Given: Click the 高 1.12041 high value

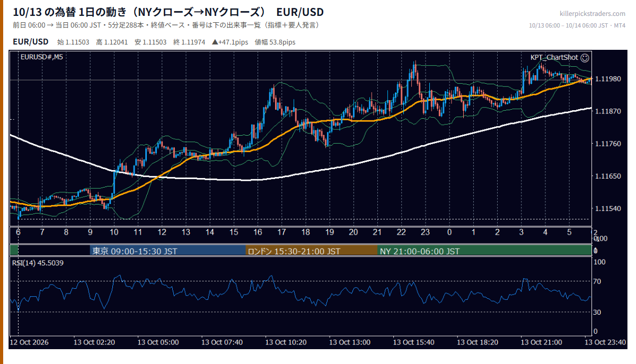Looking at the screenshot, I should (x=112, y=42).
